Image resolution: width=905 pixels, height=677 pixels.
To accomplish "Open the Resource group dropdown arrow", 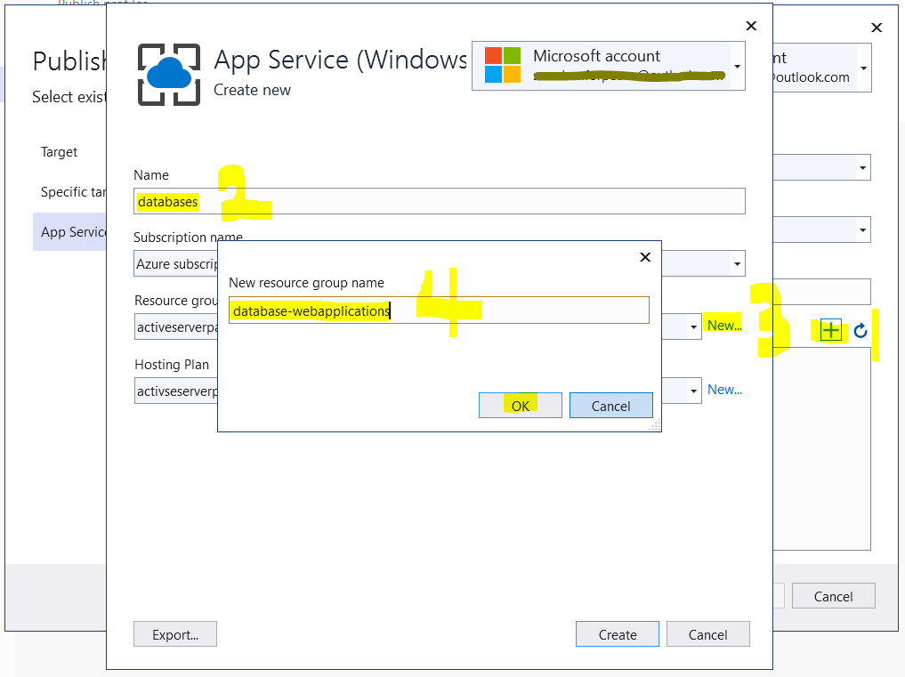I will tap(693, 326).
